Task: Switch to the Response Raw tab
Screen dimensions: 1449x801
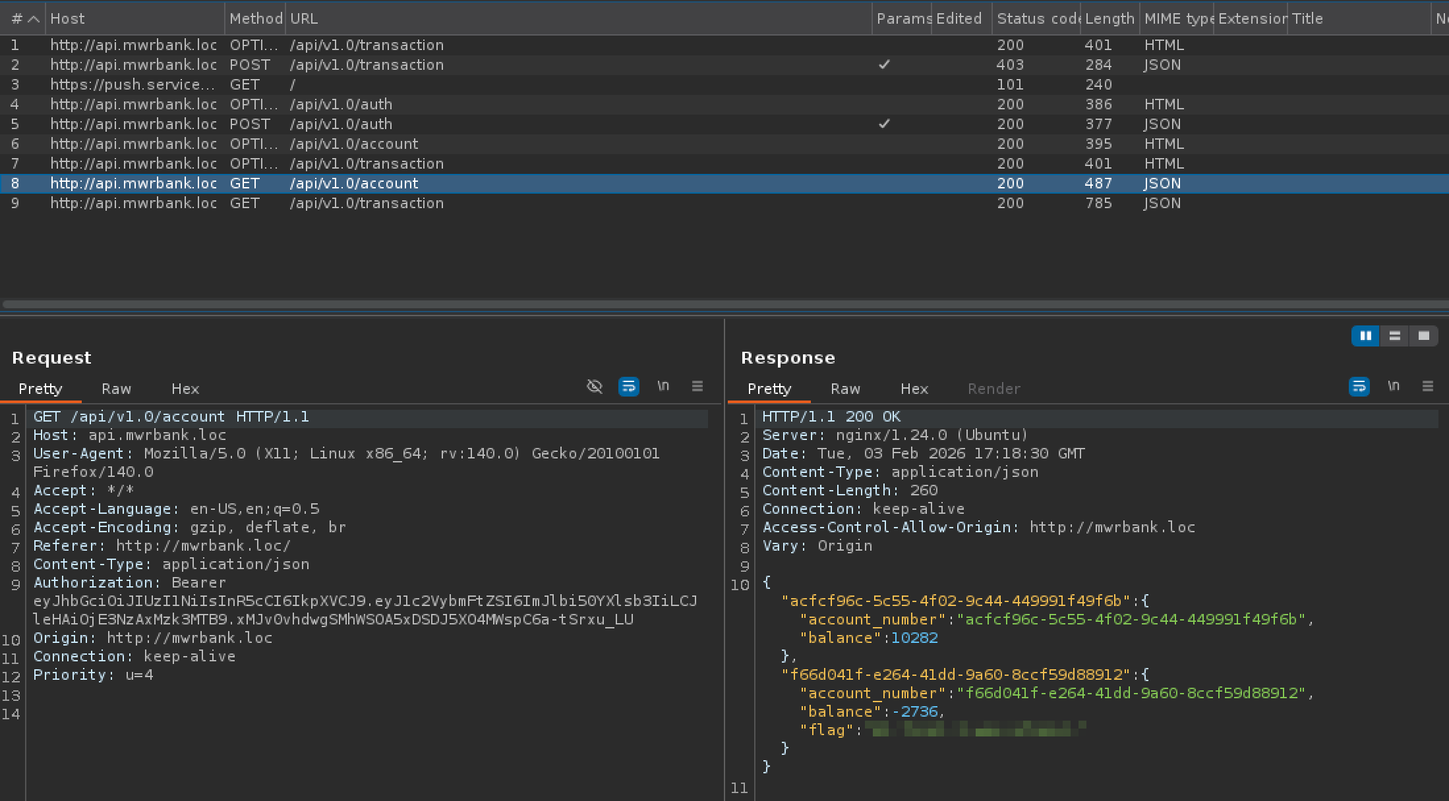Action: coord(845,389)
